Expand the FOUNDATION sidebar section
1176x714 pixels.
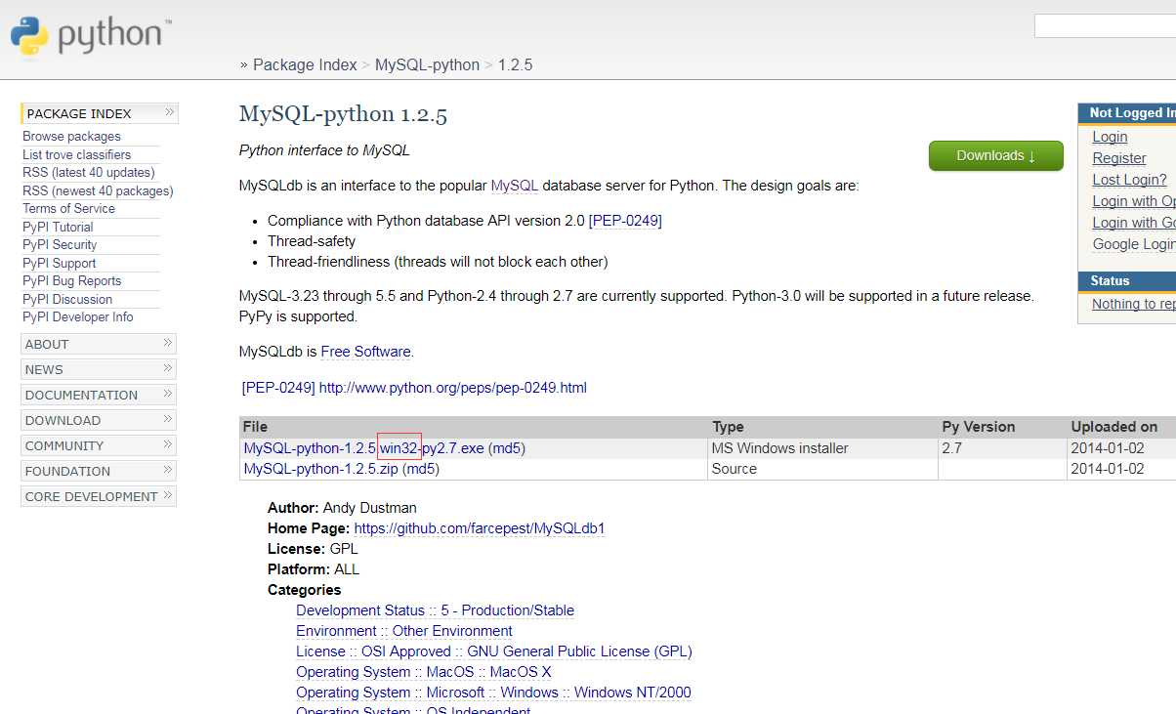[99, 471]
